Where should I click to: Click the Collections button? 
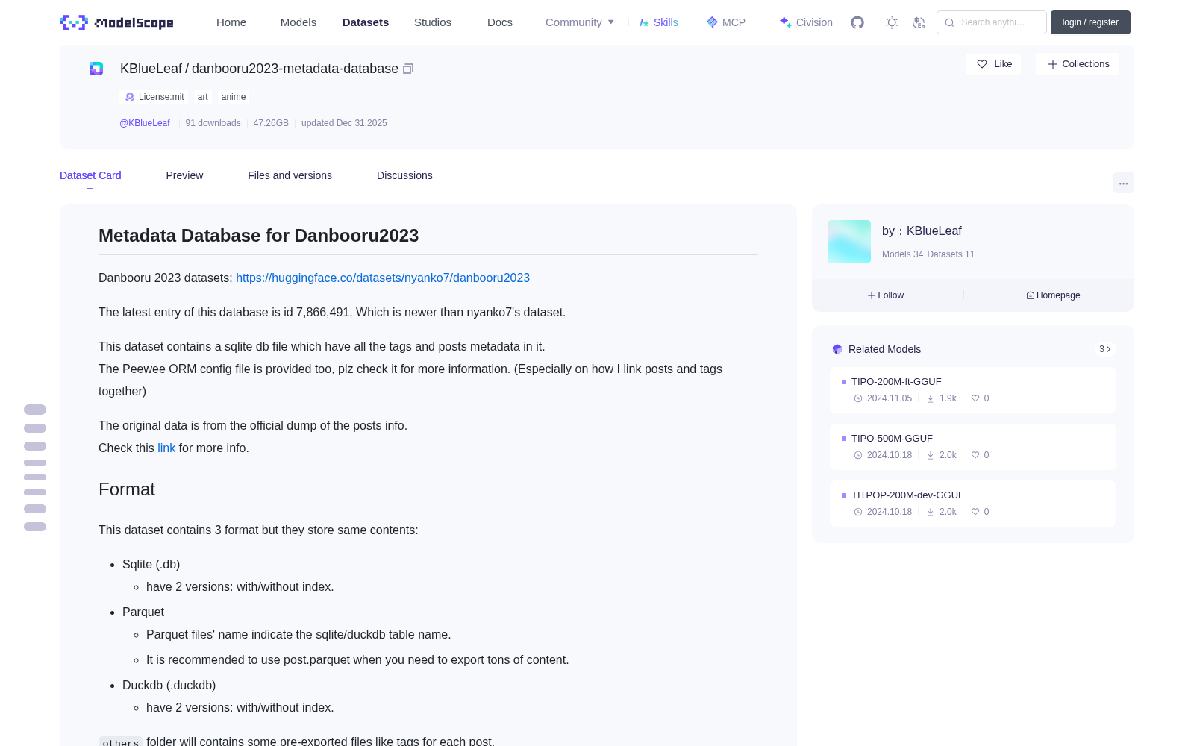coord(1078,64)
